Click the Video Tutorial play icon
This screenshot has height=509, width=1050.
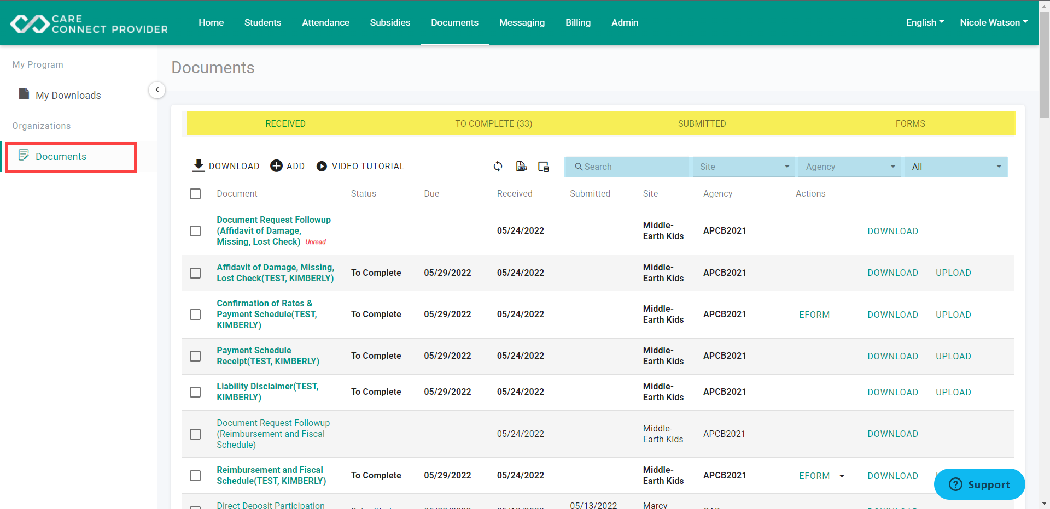coord(322,166)
